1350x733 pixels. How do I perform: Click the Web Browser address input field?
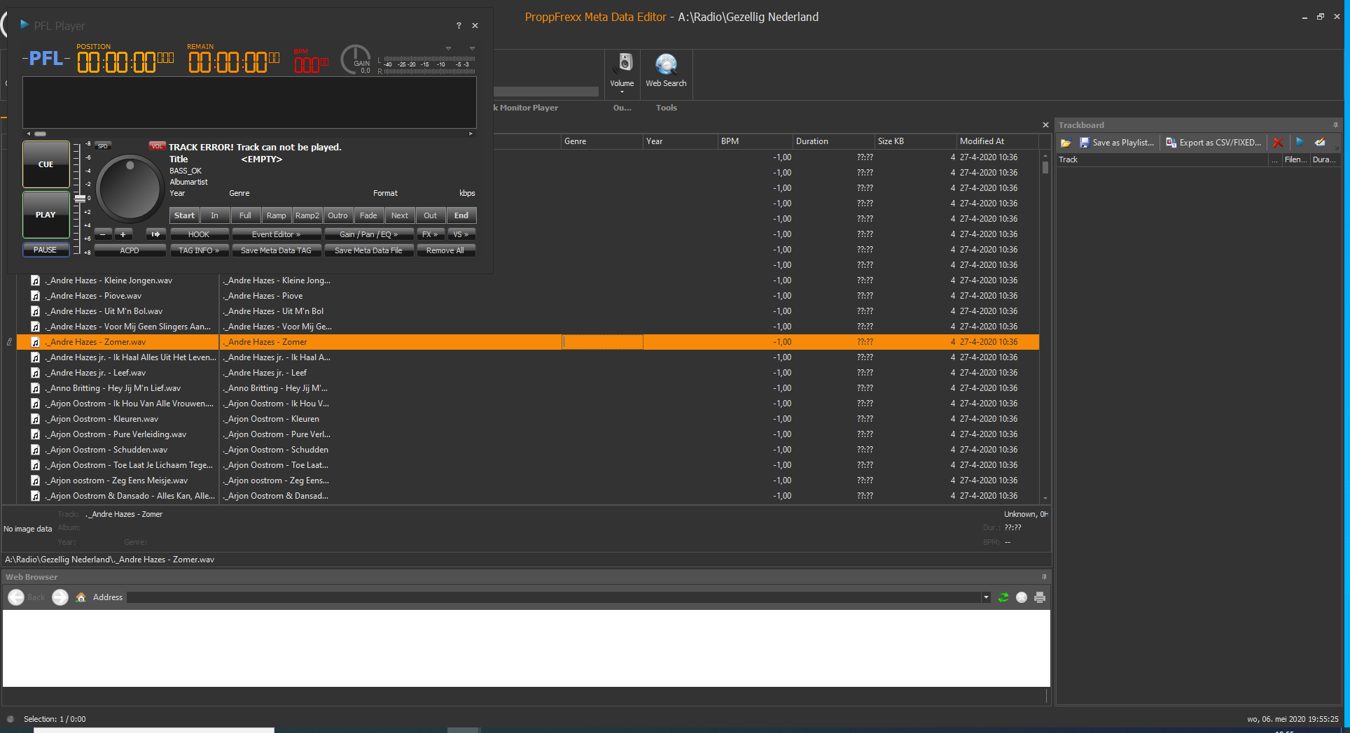click(554, 597)
